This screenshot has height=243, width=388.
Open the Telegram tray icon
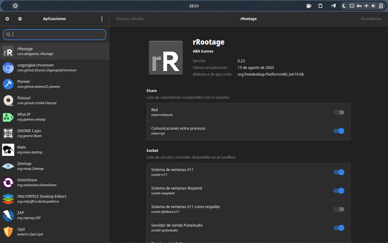[x=333, y=6]
